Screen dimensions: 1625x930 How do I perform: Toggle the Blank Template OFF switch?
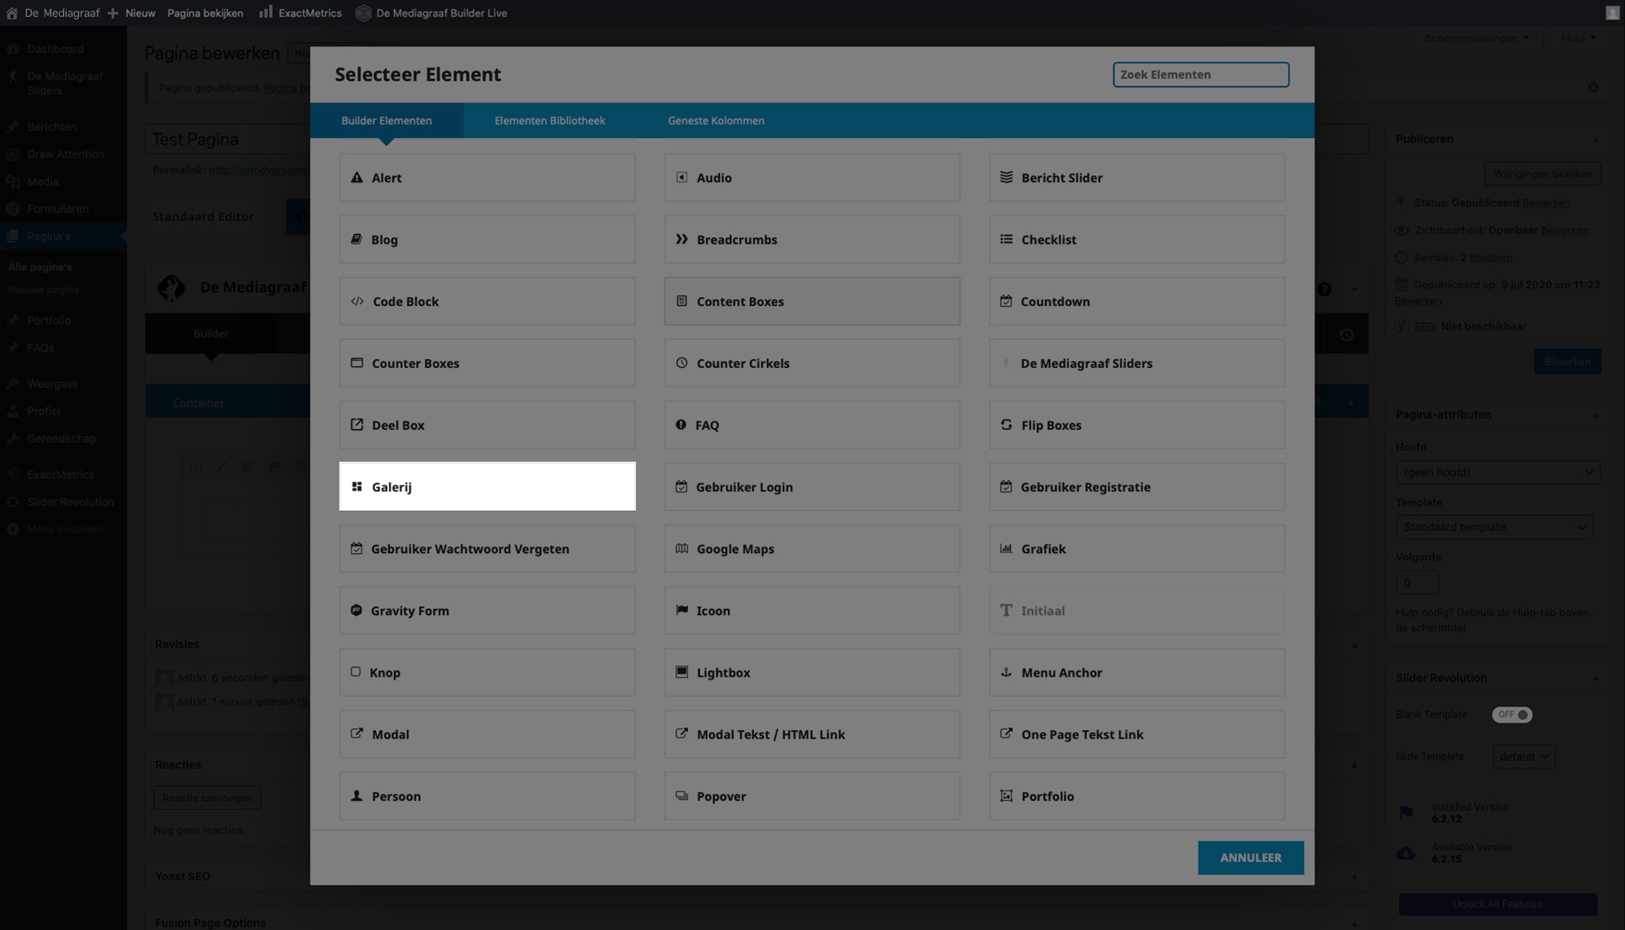[1511, 715]
